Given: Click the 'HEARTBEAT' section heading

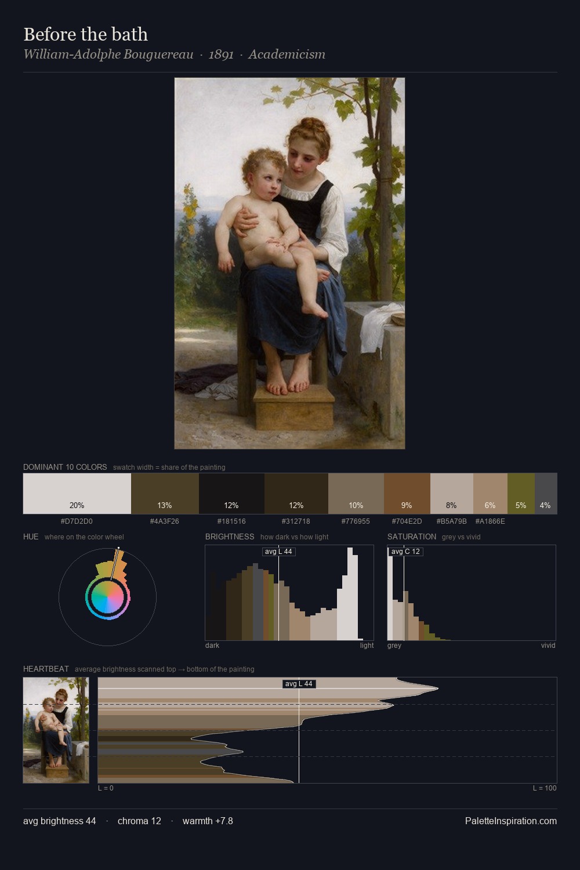Looking at the screenshot, I should click(x=46, y=669).
